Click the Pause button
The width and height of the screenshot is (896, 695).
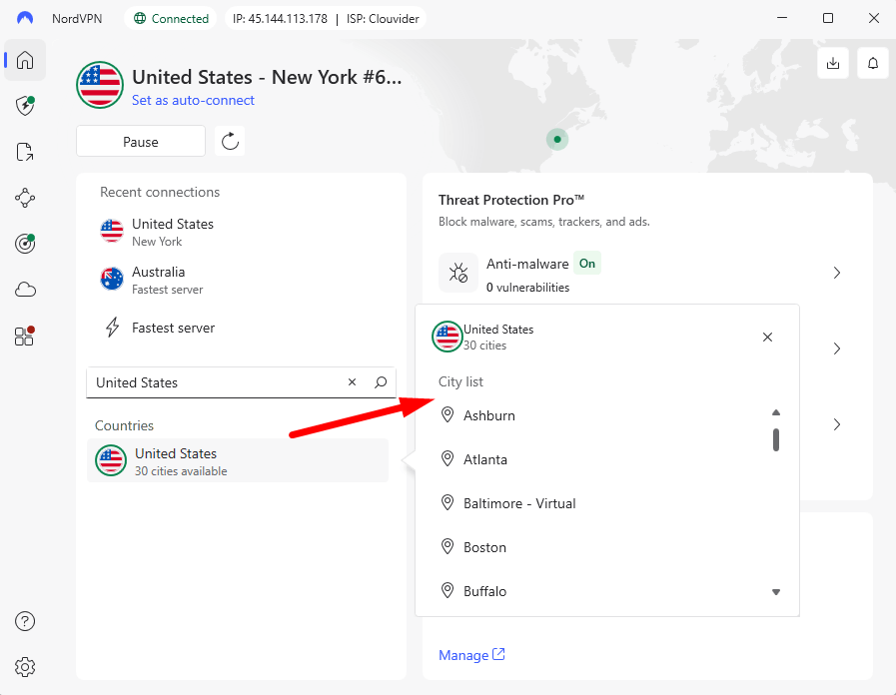point(140,141)
